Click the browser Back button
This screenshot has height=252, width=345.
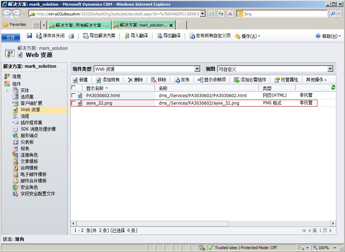click(6, 14)
